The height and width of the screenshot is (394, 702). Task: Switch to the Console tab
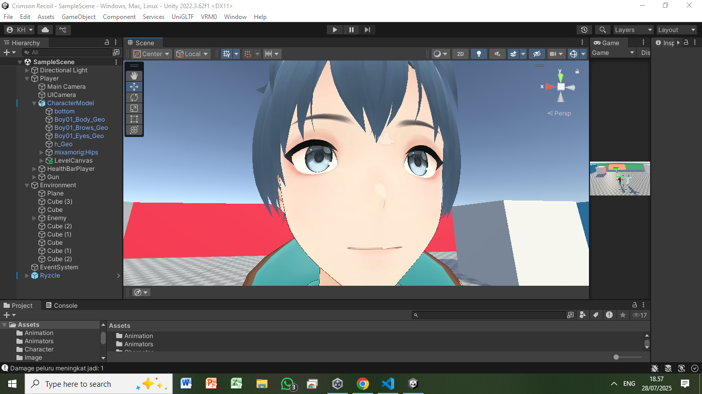click(61, 305)
